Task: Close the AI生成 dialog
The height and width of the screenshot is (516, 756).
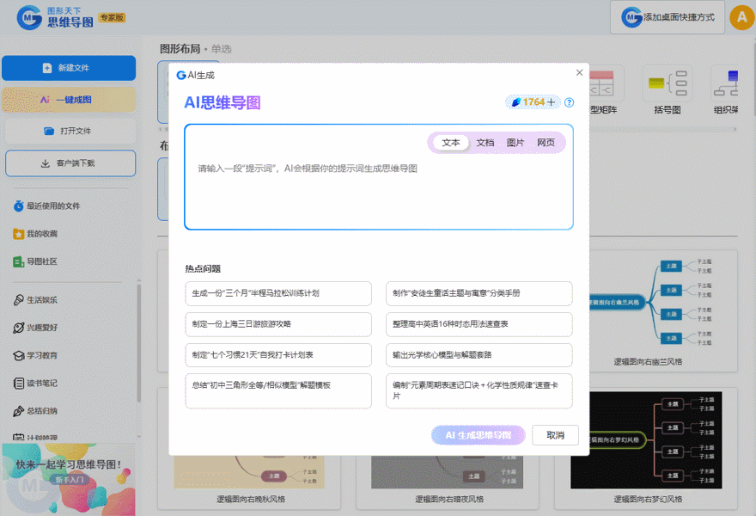Action: point(580,72)
